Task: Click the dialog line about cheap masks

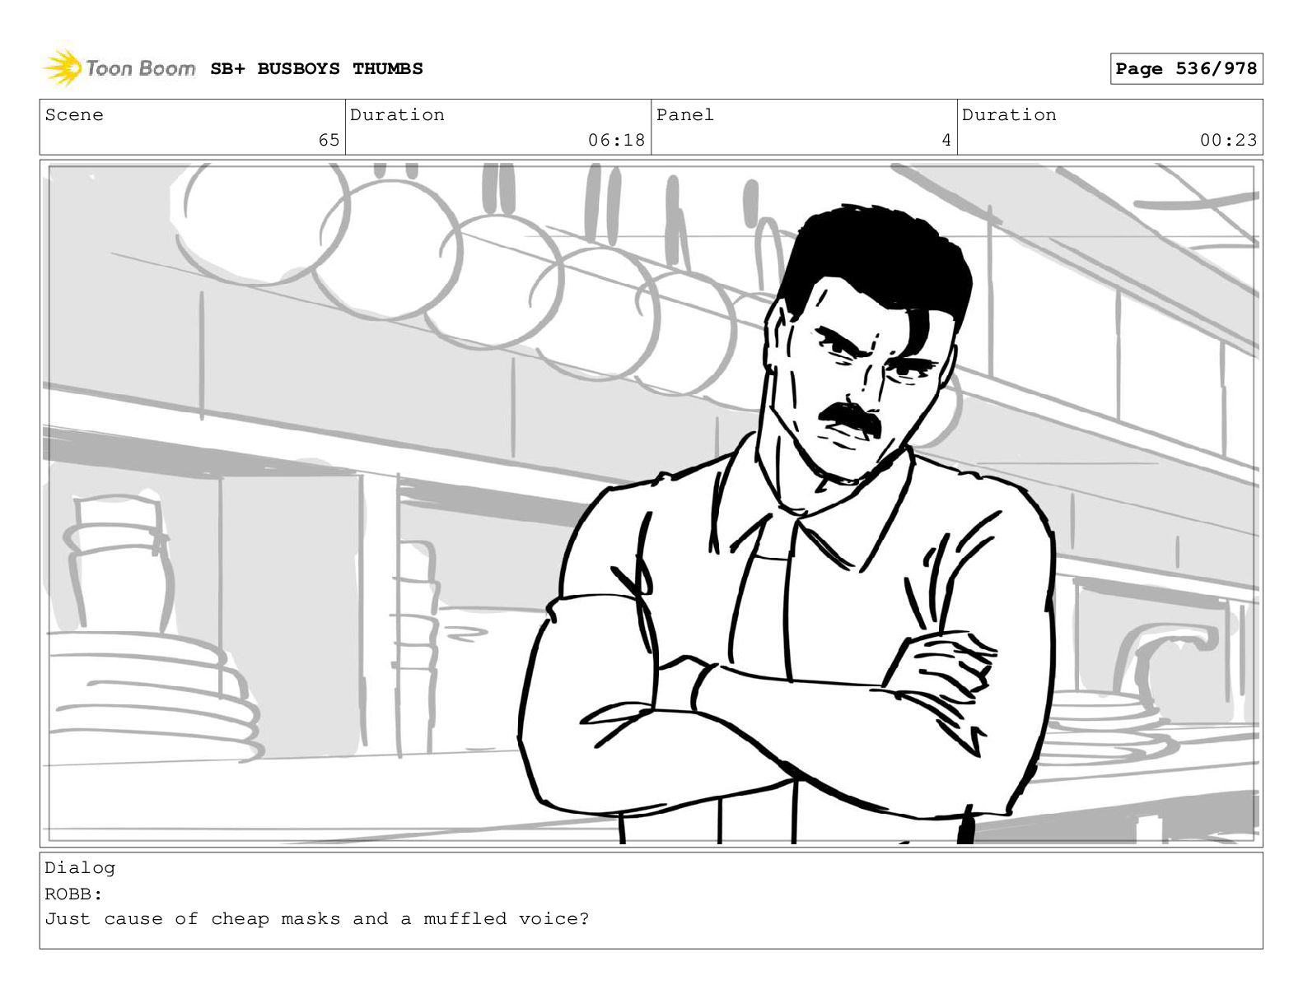Action: (x=317, y=919)
